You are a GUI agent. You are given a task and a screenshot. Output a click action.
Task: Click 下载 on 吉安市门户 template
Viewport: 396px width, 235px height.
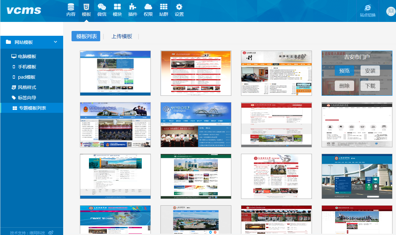370,85
